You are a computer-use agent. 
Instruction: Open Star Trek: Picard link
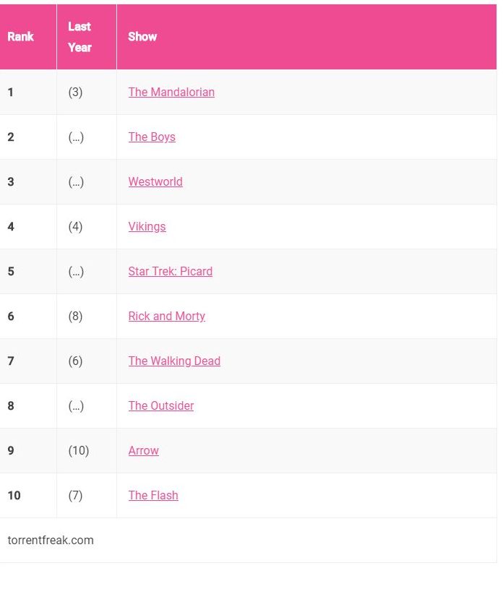(171, 271)
